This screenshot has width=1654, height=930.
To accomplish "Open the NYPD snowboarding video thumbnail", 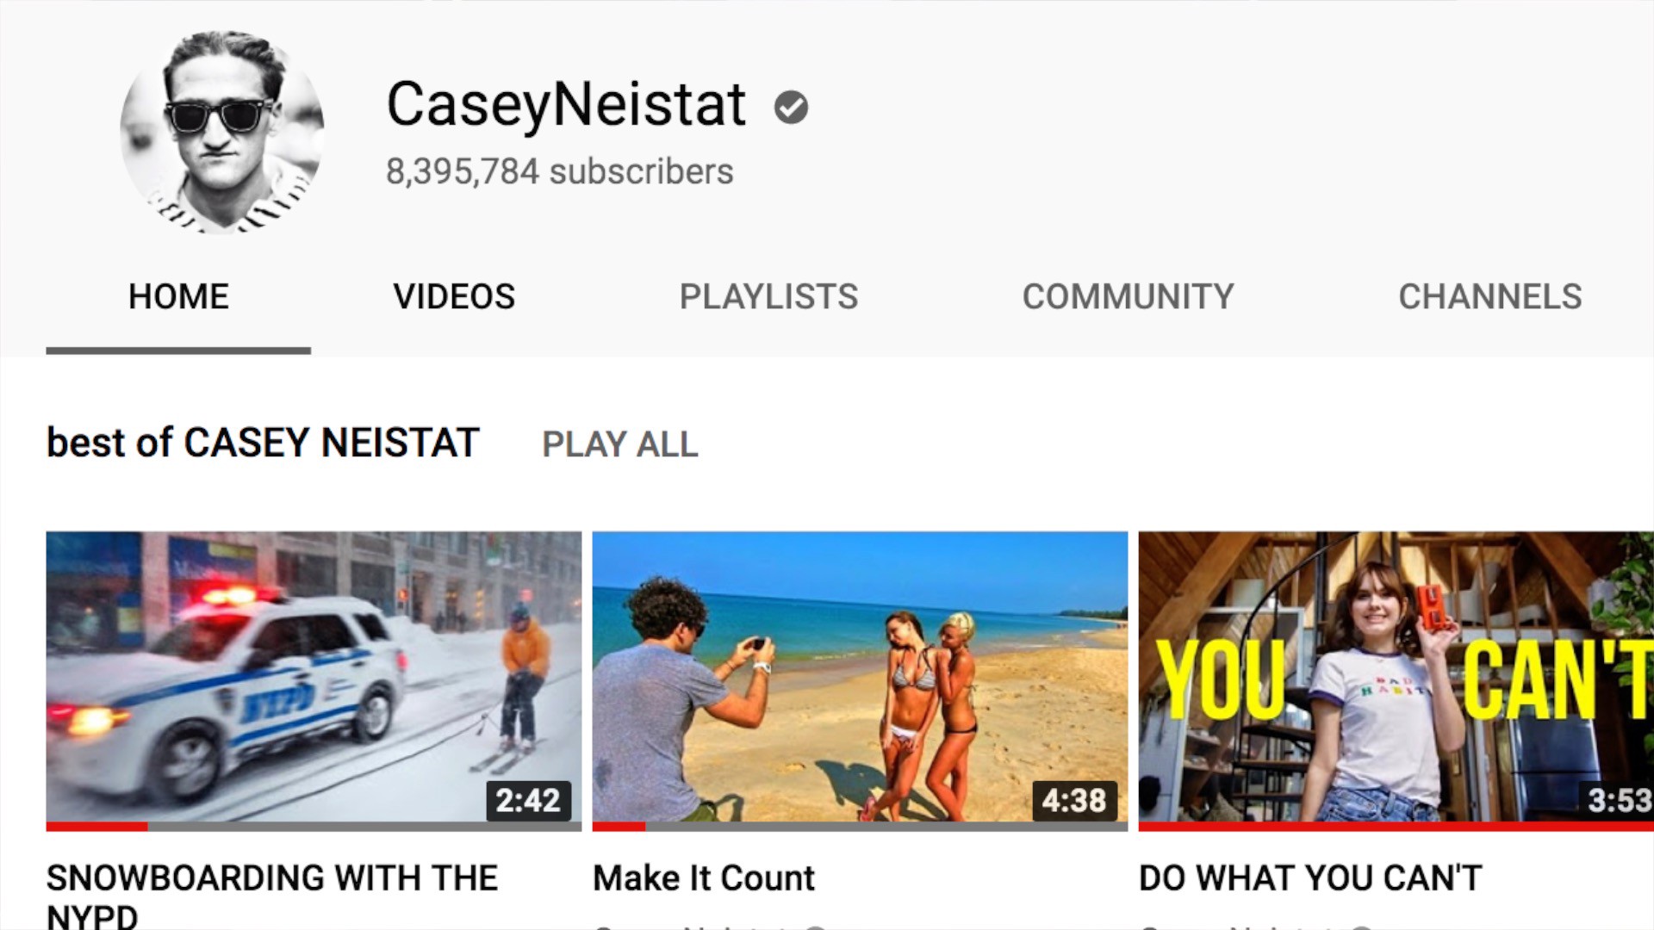I will click(x=314, y=677).
